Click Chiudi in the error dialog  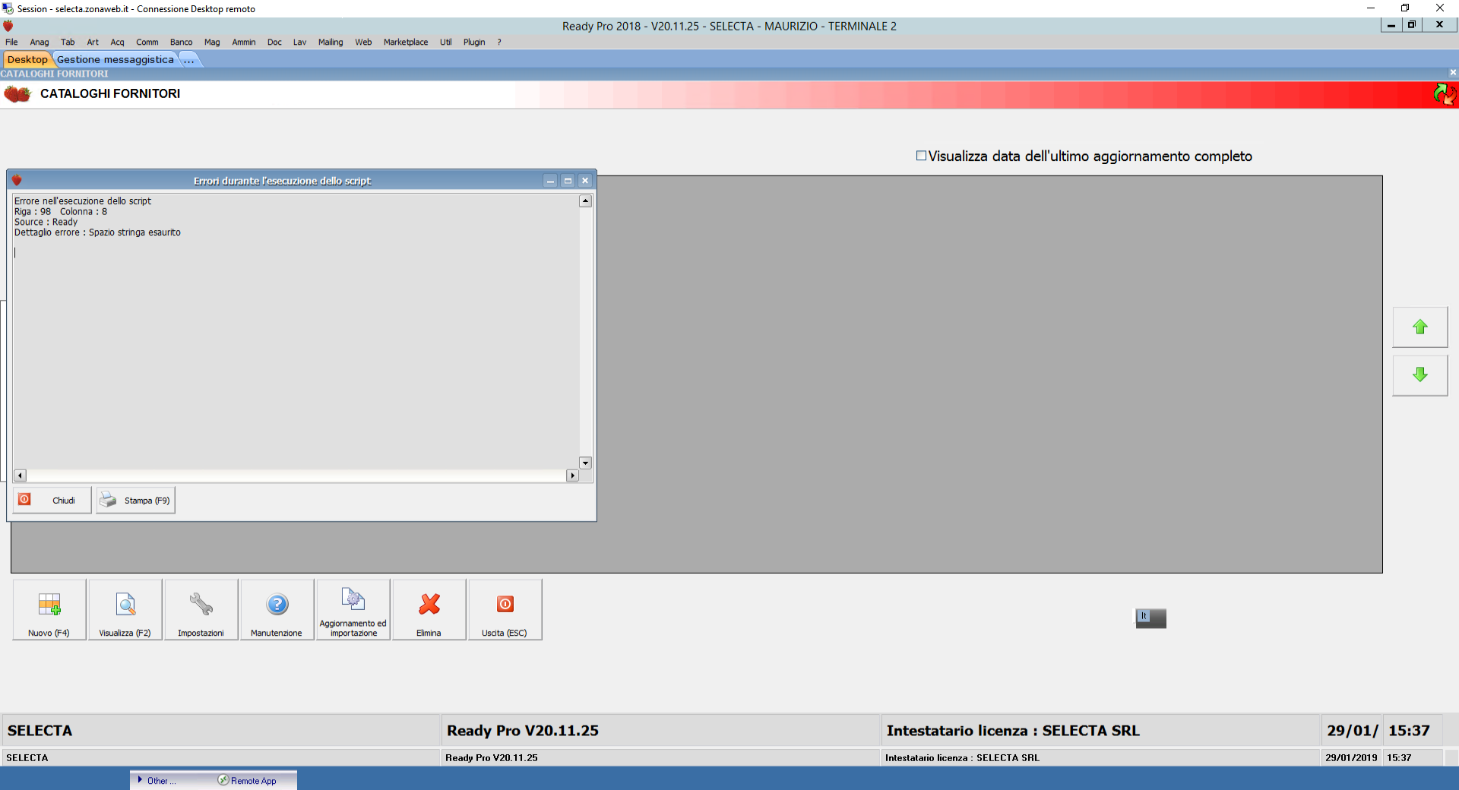point(52,500)
